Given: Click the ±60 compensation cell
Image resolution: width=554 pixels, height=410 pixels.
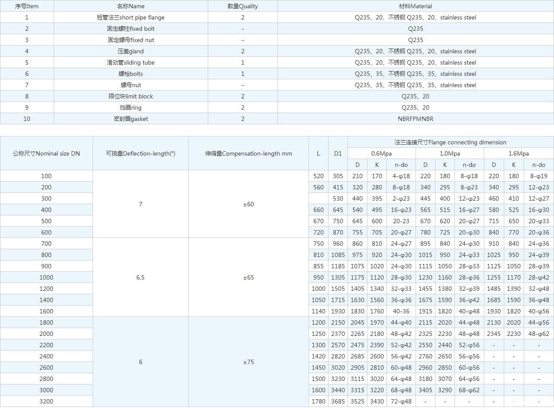Looking at the screenshot, I should point(248,204).
